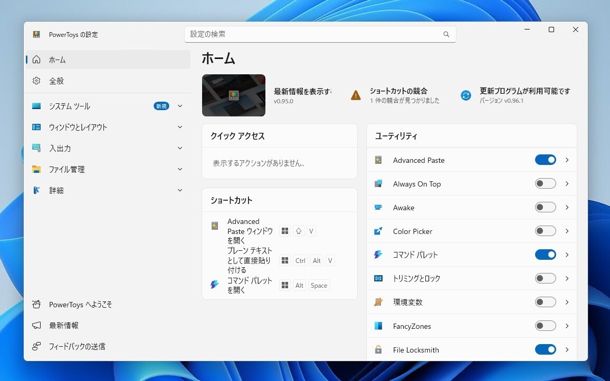Click the 環境変数 utility icon
This screenshot has height=381, width=610.
pyautogui.click(x=378, y=302)
